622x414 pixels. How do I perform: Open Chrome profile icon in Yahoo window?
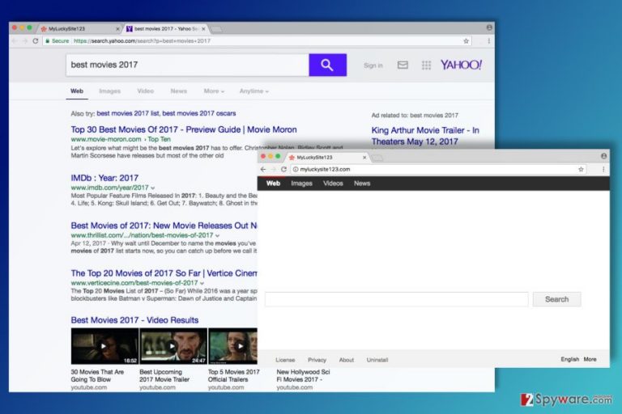point(489,27)
